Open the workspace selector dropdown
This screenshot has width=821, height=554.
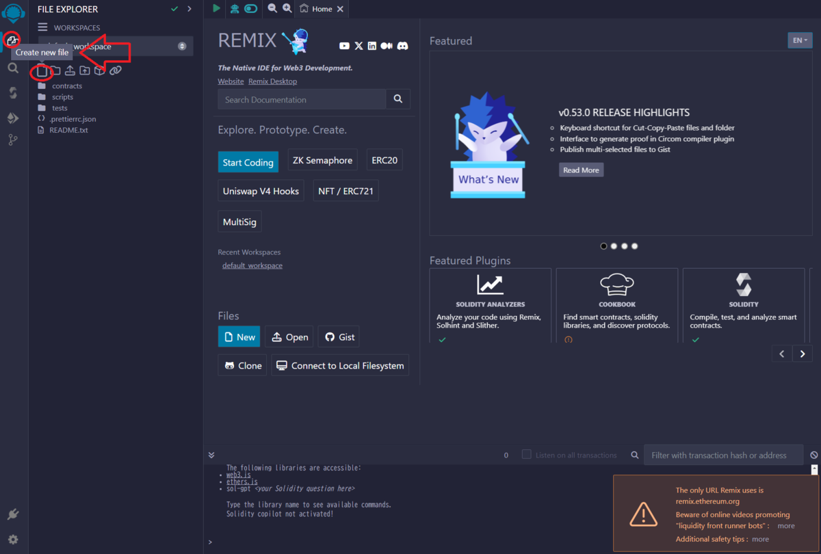pos(116,47)
